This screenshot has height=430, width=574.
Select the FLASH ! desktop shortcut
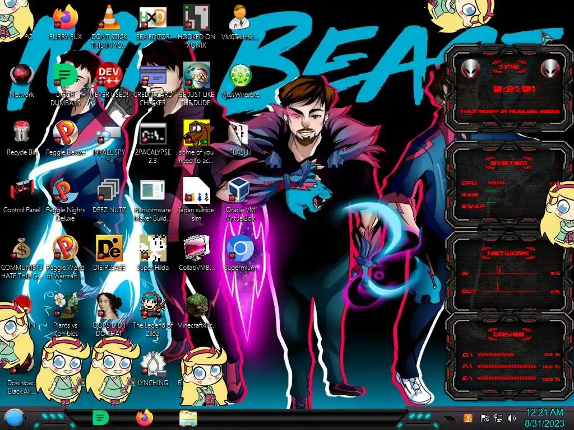click(239, 134)
